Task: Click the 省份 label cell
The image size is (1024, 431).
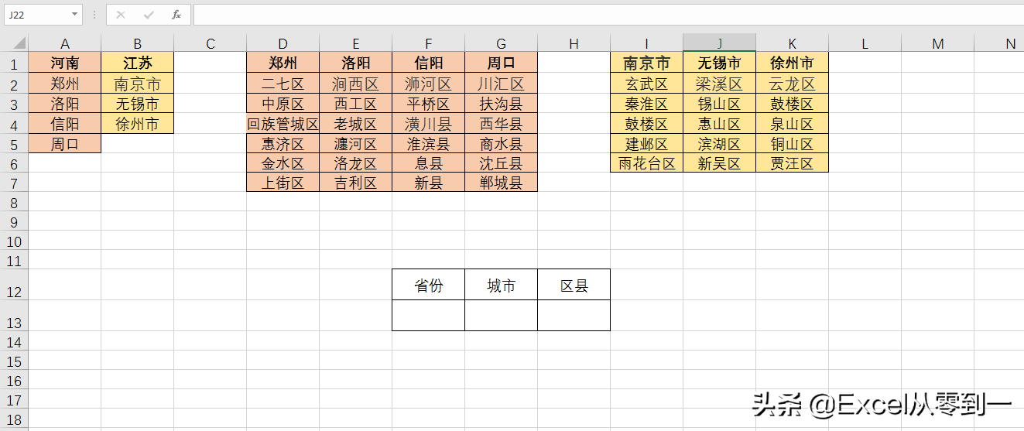Action: click(x=428, y=285)
